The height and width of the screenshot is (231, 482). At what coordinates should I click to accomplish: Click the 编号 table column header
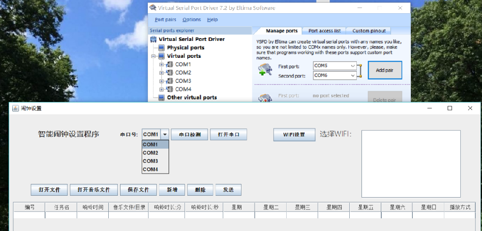[30, 207]
